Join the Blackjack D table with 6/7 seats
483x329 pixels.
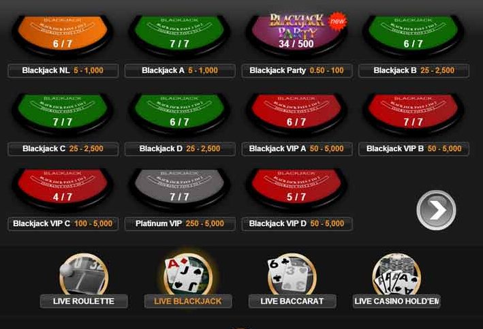(180, 114)
